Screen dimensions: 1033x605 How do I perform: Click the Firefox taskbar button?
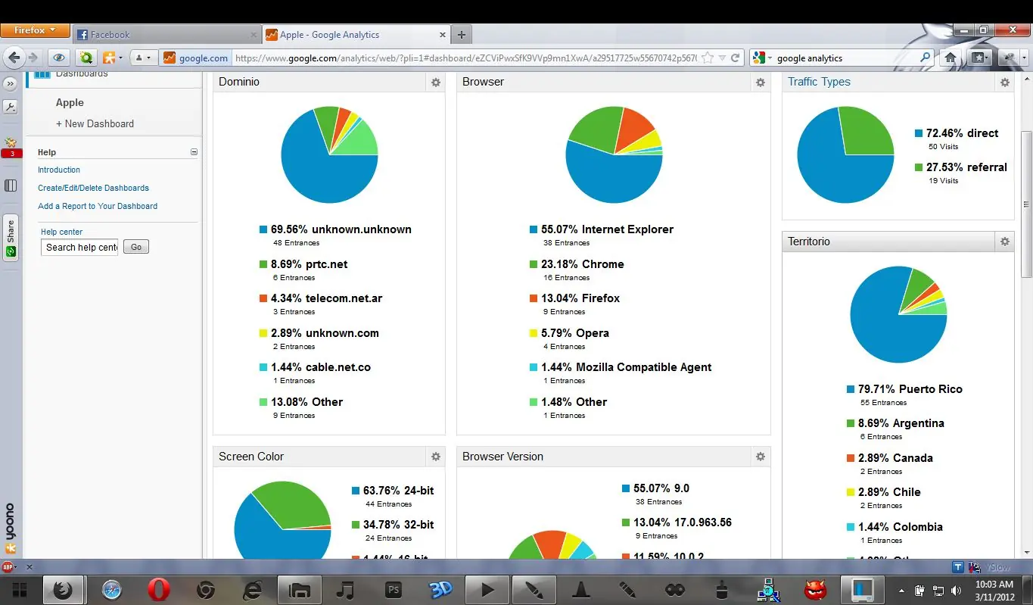pyautogui.click(x=63, y=590)
